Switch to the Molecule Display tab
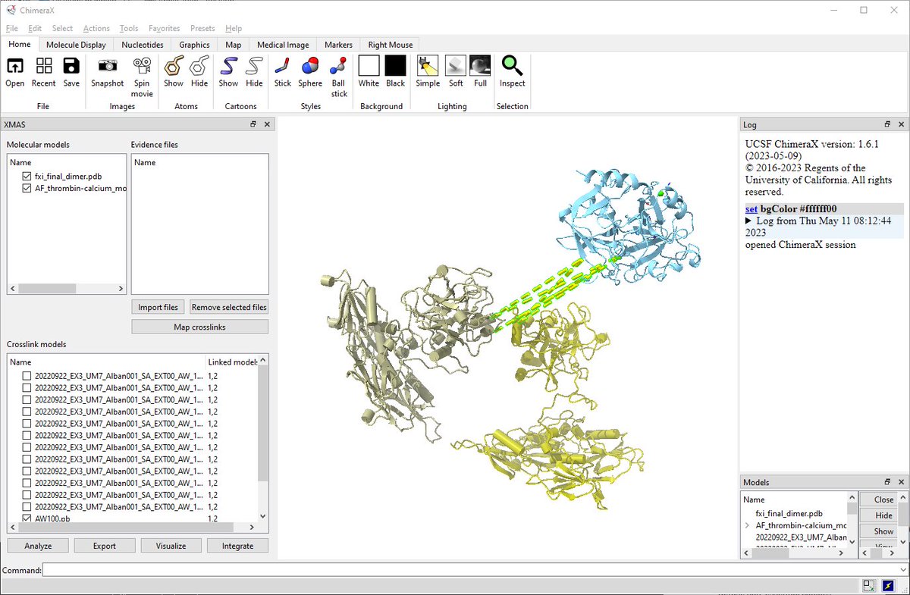The image size is (910, 595). (76, 45)
